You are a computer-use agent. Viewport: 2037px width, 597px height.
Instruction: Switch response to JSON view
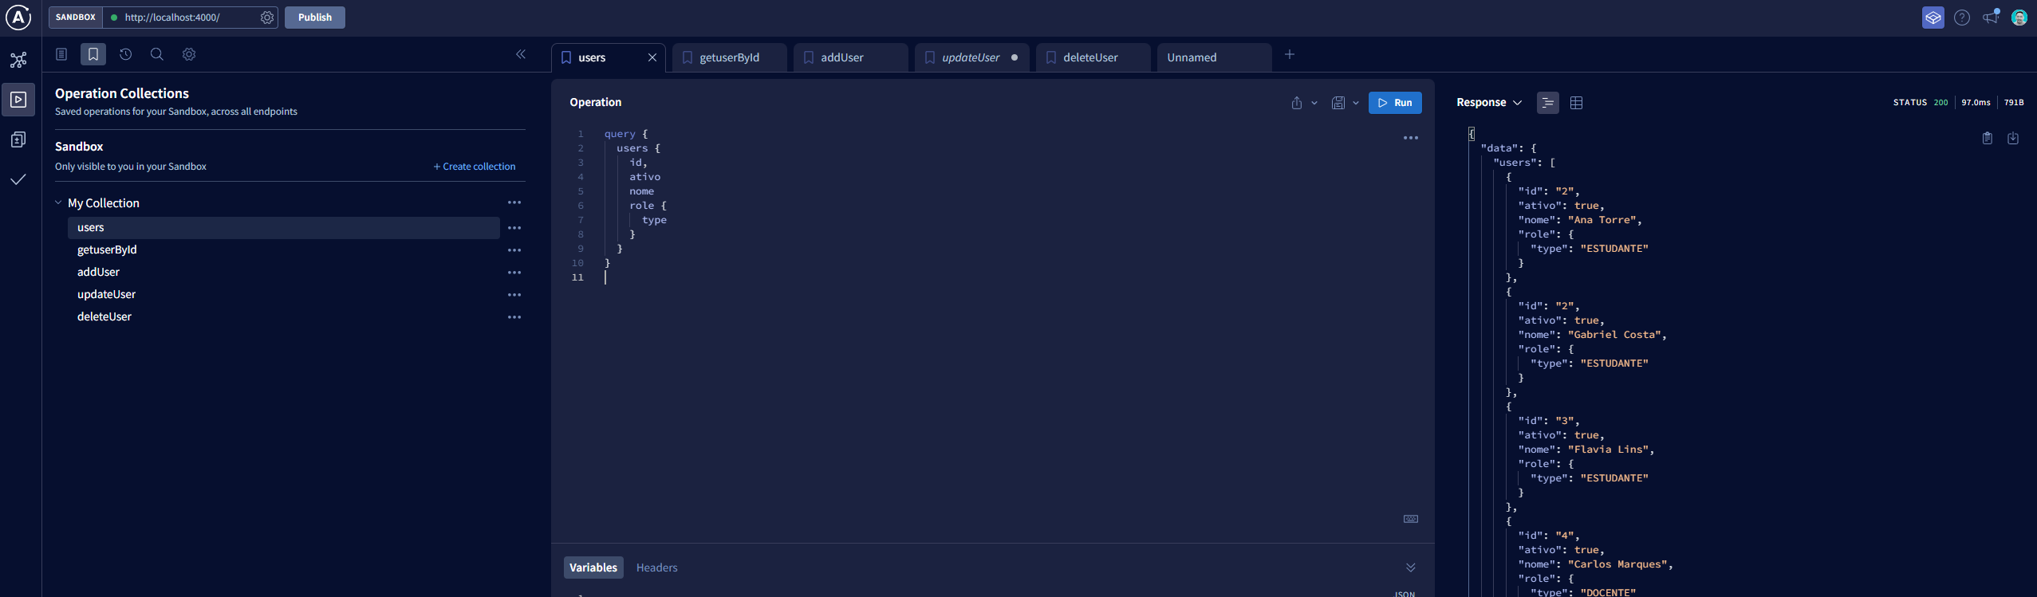pyautogui.click(x=1548, y=103)
